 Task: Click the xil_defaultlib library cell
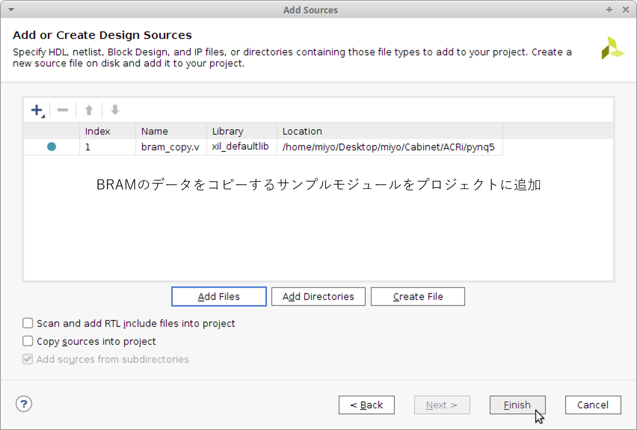pos(241,147)
